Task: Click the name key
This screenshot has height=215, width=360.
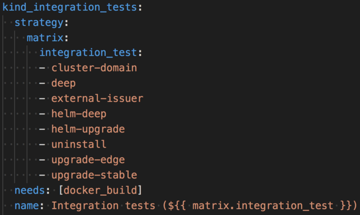Action: click(27, 206)
